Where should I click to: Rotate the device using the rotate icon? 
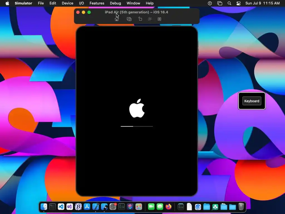click(140, 19)
